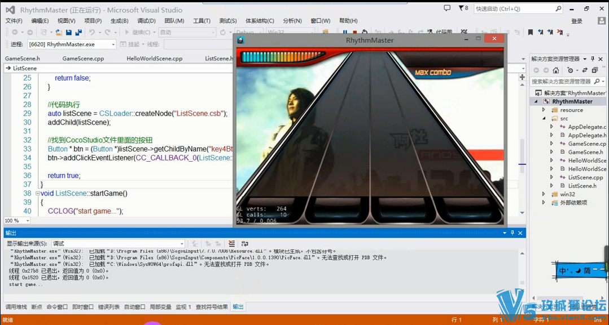The width and height of the screenshot is (609, 325).
Task: Go to next bookmark icon
Action: click(x=550, y=32)
